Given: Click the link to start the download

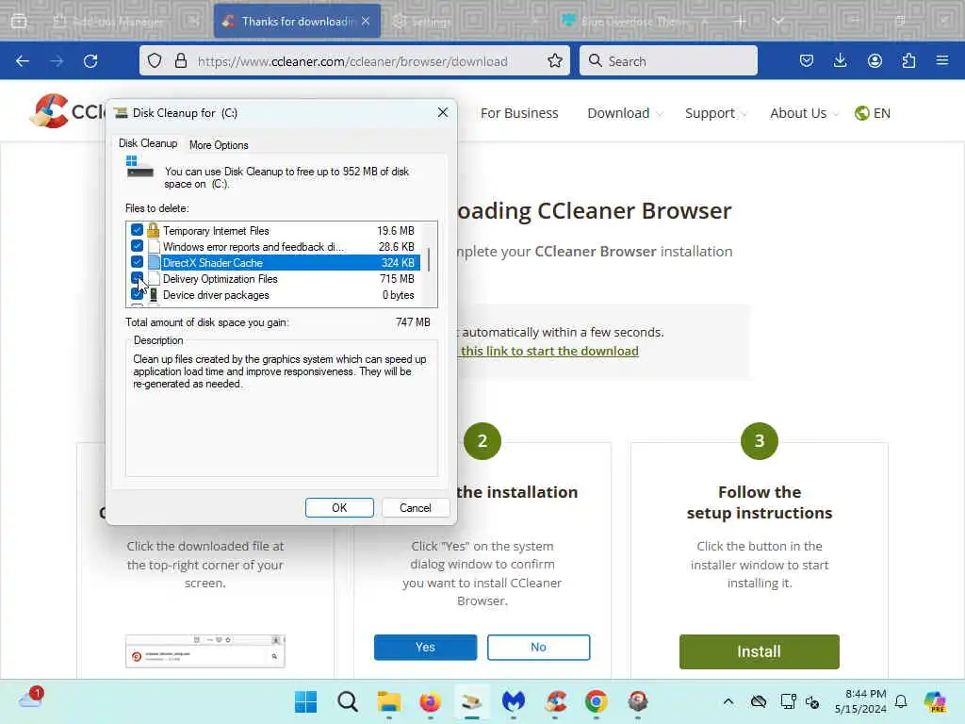Looking at the screenshot, I should [x=549, y=351].
